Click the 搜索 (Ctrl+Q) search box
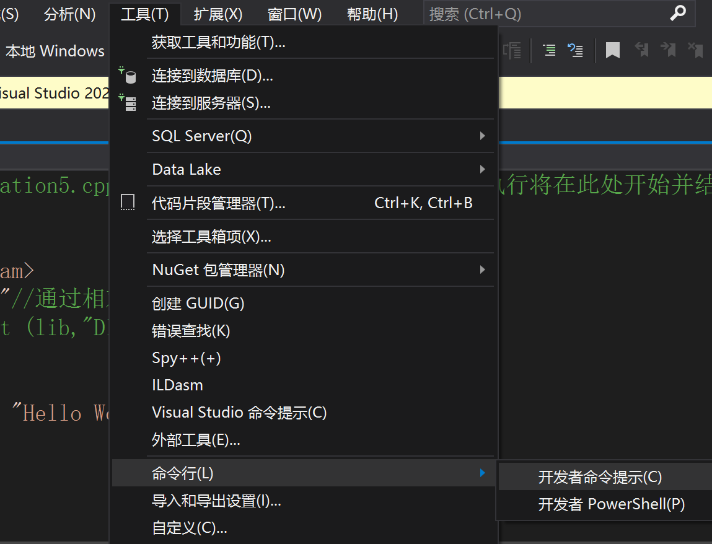 [559, 14]
